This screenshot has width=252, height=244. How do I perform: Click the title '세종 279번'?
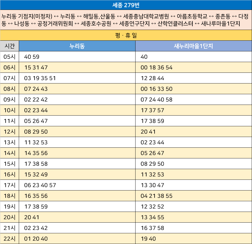[x=126, y=5]
